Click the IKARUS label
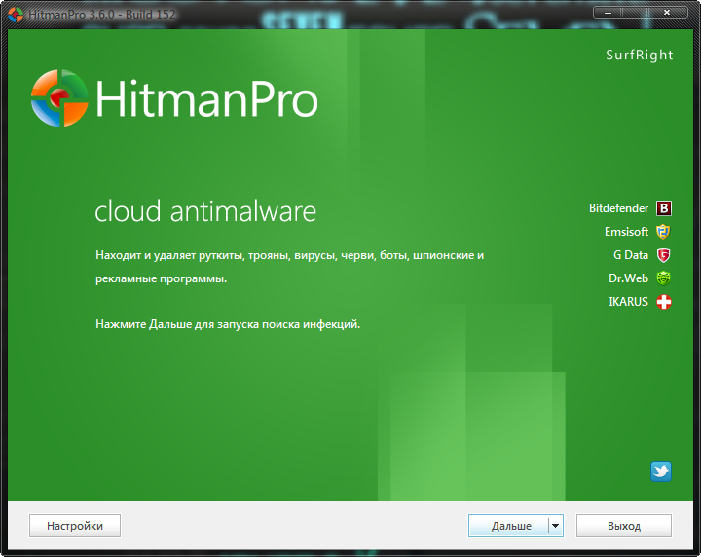The width and height of the screenshot is (701, 557). coord(628,302)
